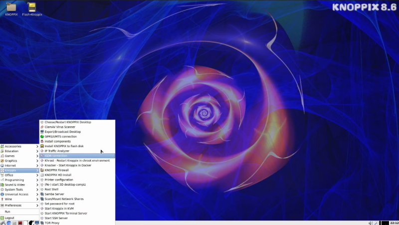The height and width of the screenshot is (225, 399).
Task: Click the green GPRS/UMTS connection icon
Action: click(42, 136)
